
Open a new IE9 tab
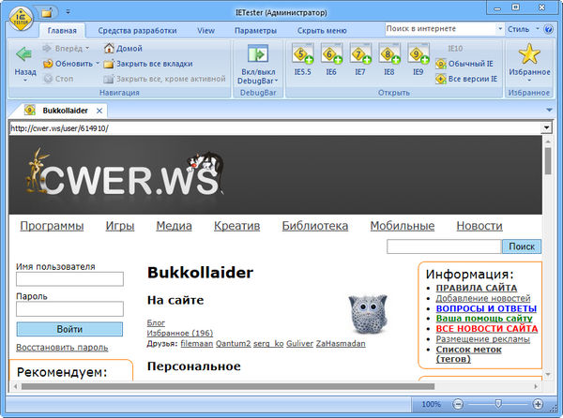(x=418, y=54)
